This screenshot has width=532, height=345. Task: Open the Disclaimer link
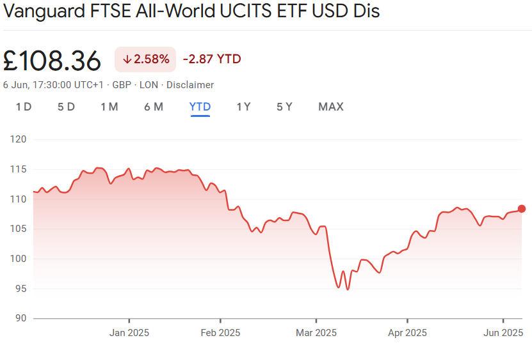pyautogui.click(x=190, y=85)
